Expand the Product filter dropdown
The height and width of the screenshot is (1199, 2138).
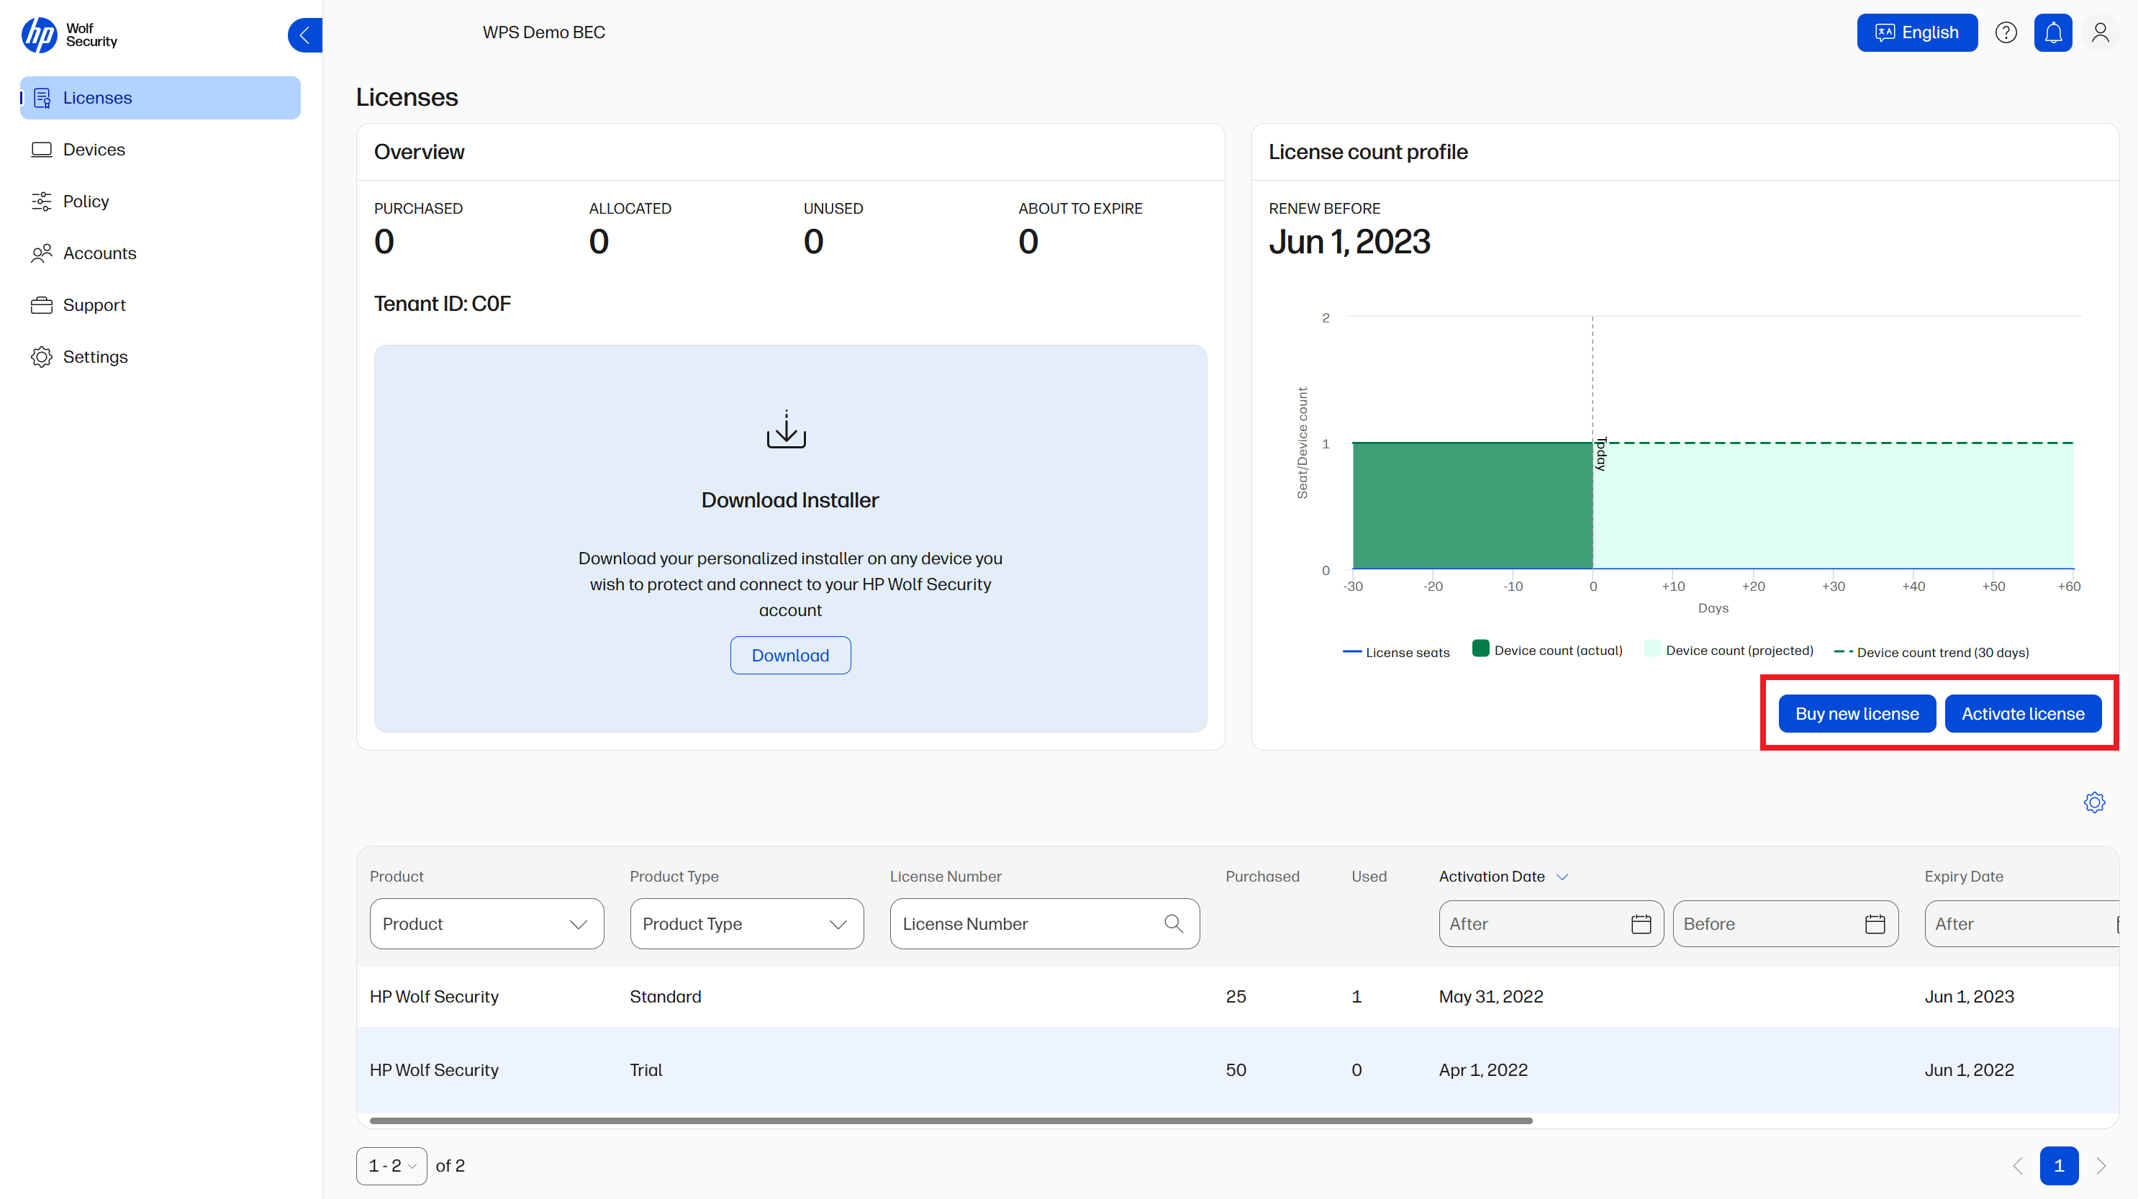[487, 923]
